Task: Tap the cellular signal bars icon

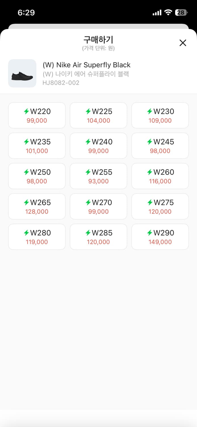Action: point(157,13)
